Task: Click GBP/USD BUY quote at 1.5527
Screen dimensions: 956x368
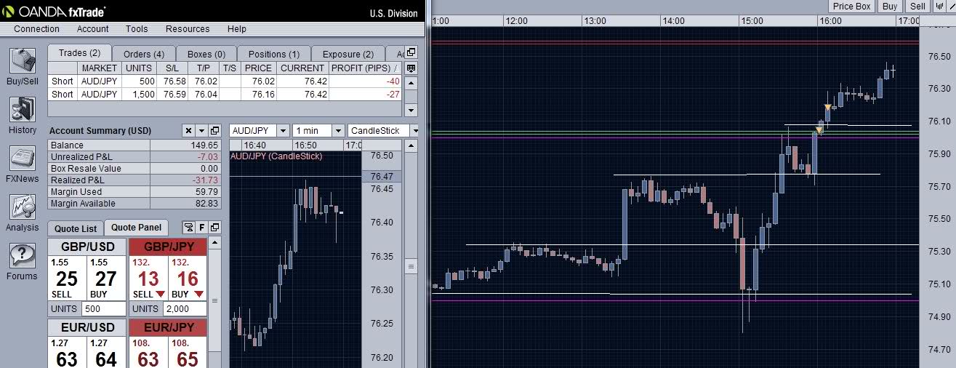Action: pyautogui.click(x=106, y=278)
